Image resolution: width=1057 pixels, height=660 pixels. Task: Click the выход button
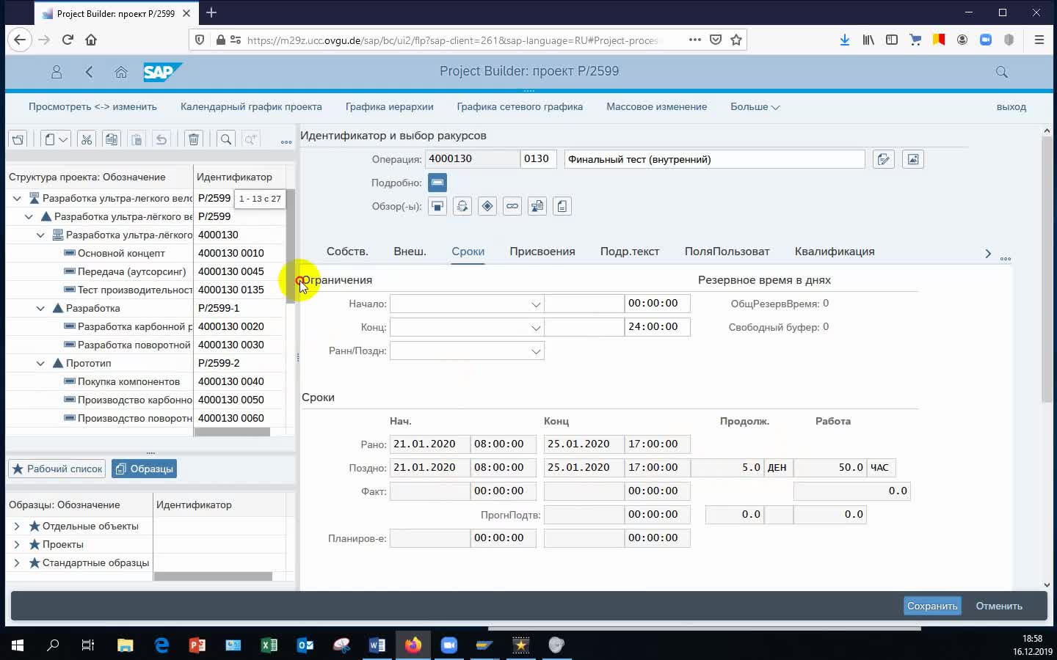click(1011, 107)
